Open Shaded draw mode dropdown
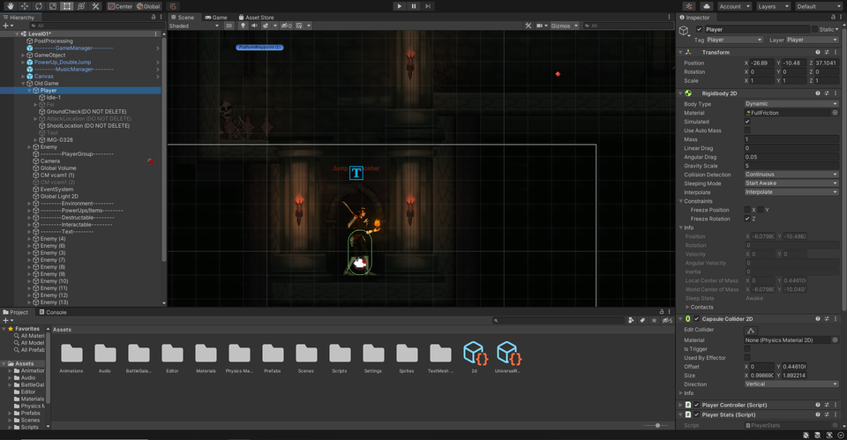847x440 pixels. point(194,26)
